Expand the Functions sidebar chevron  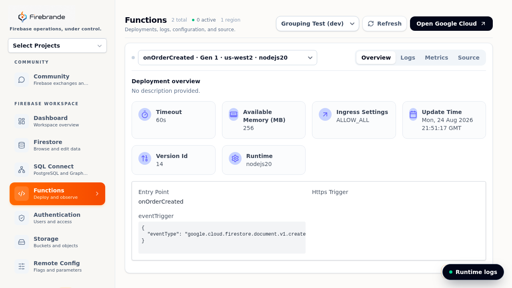97,194
